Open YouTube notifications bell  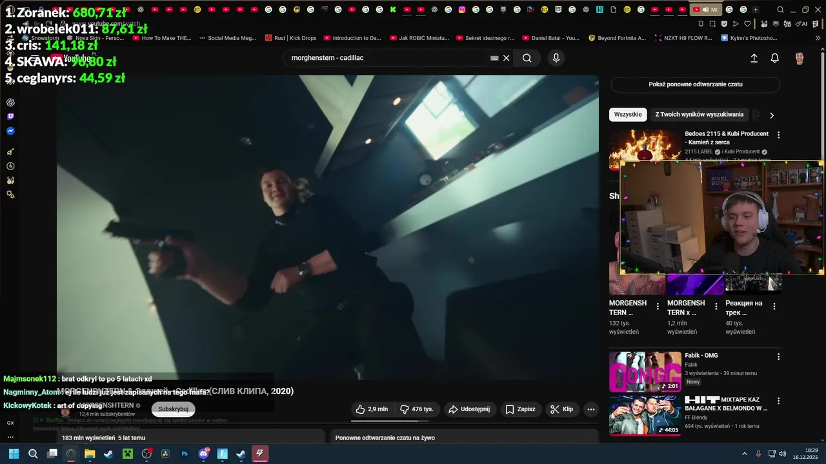pos(775,58)
